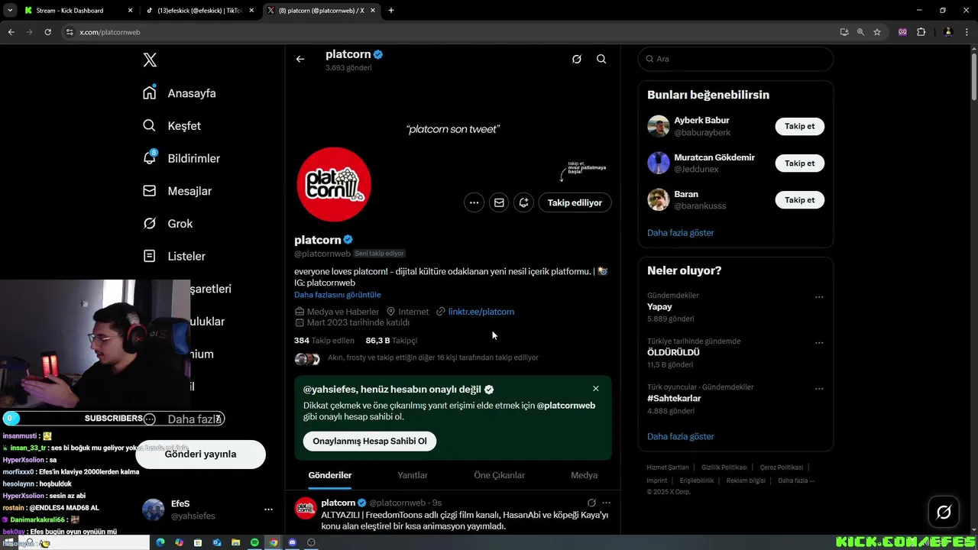Open the #Sahtekarlar trending topic
Screen dimensions: 978x550
click(674, 399)
